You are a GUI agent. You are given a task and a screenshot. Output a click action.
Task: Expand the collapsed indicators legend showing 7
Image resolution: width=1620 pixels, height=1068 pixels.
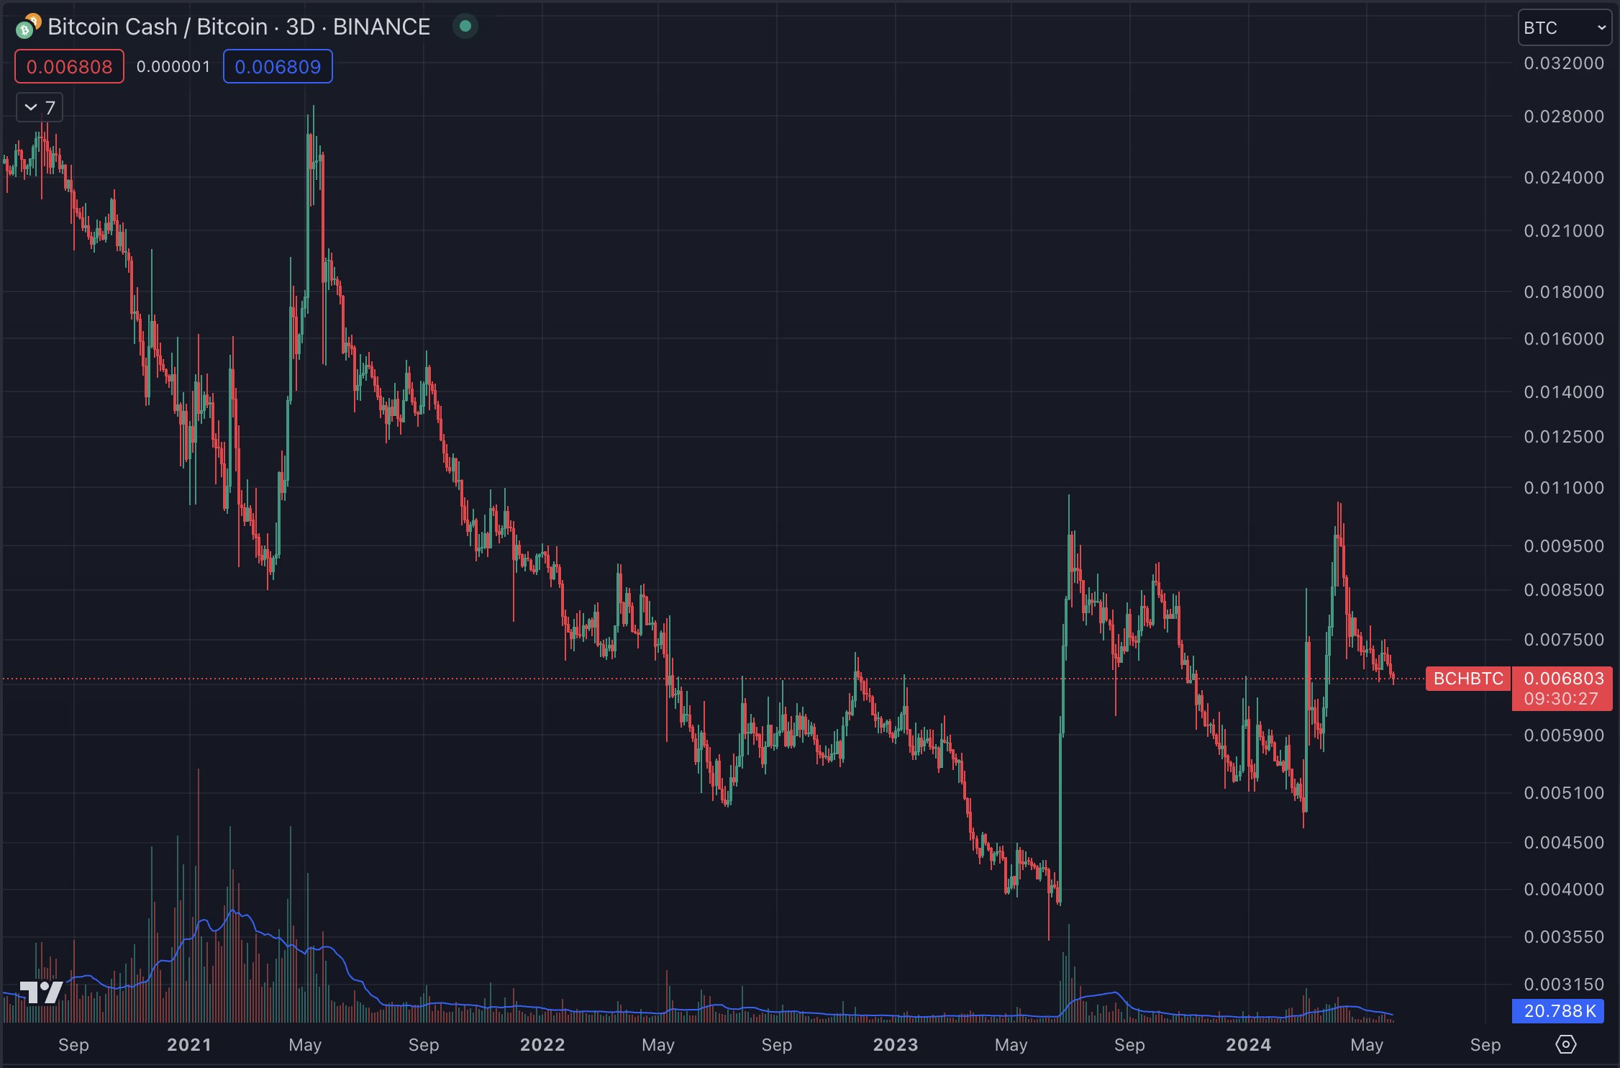[x=40, y=108]
